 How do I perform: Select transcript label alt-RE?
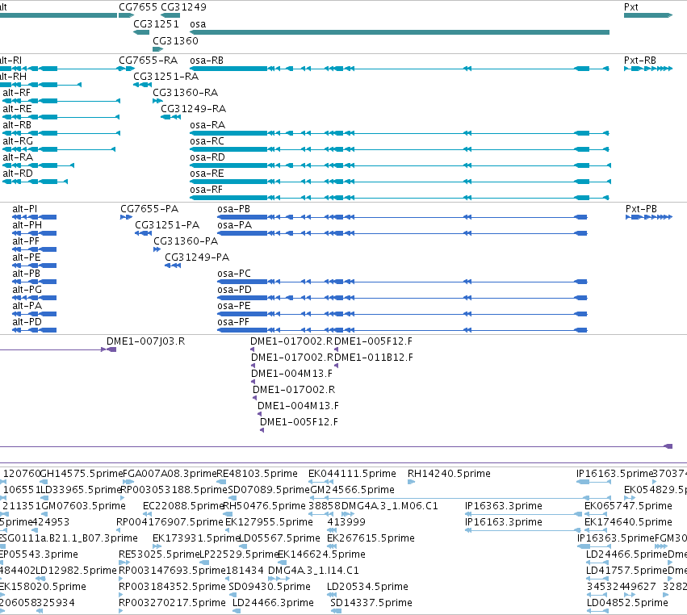[17, 109]
